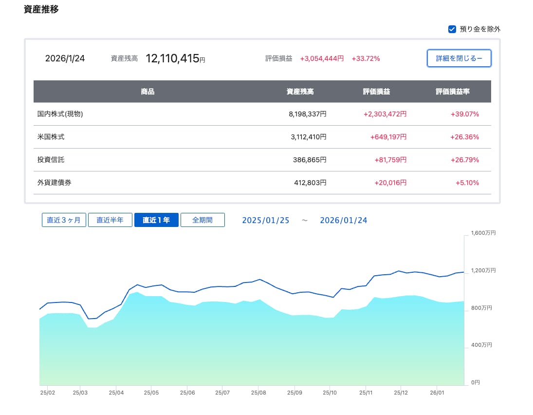
Task: Click the start date 2025/01/25
Action: click(x=266, y=221)
